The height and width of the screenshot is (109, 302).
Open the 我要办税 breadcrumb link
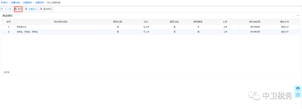[x=15, y=3]
